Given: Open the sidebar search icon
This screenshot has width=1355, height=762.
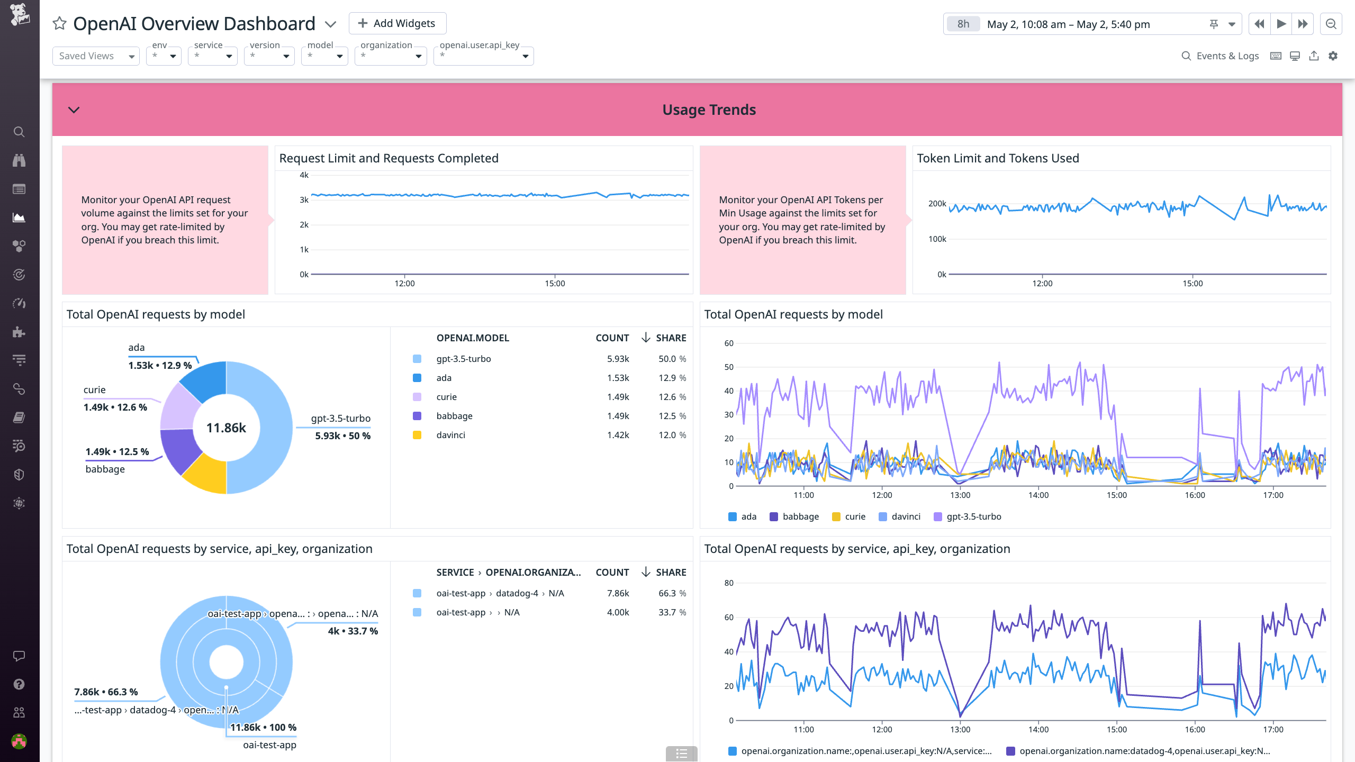Looking at the screenshot, I should (x=19, y=132).
